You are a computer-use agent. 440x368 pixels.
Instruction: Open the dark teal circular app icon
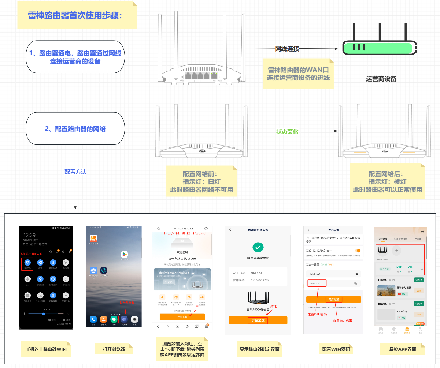[104, 270]
